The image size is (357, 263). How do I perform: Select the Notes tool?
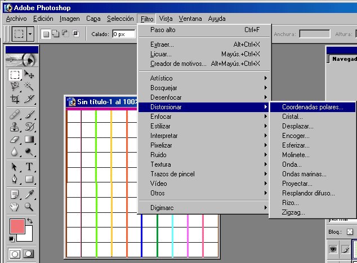(15, 194)
